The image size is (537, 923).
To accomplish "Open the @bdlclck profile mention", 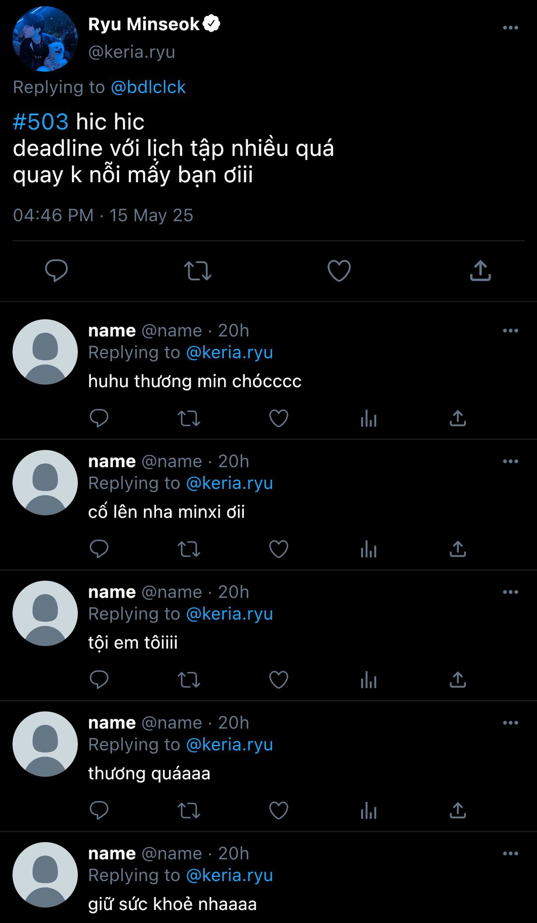I will pos(148,87).
